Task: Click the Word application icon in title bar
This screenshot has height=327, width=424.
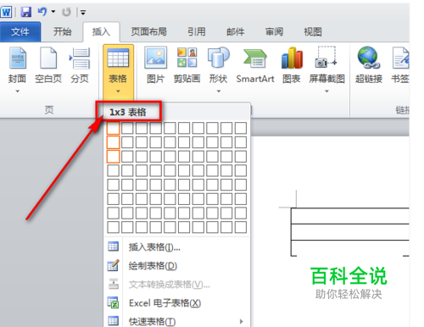Action: click(6, 12)
